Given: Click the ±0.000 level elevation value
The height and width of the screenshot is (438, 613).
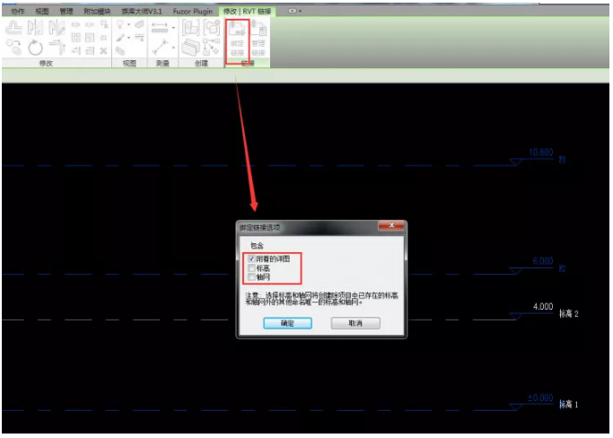Looking at the screenshot, I should tap(540, 399).
